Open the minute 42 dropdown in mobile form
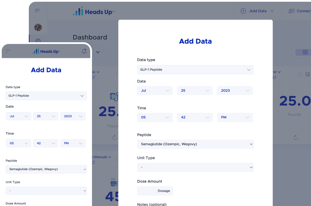 [45, 143]
